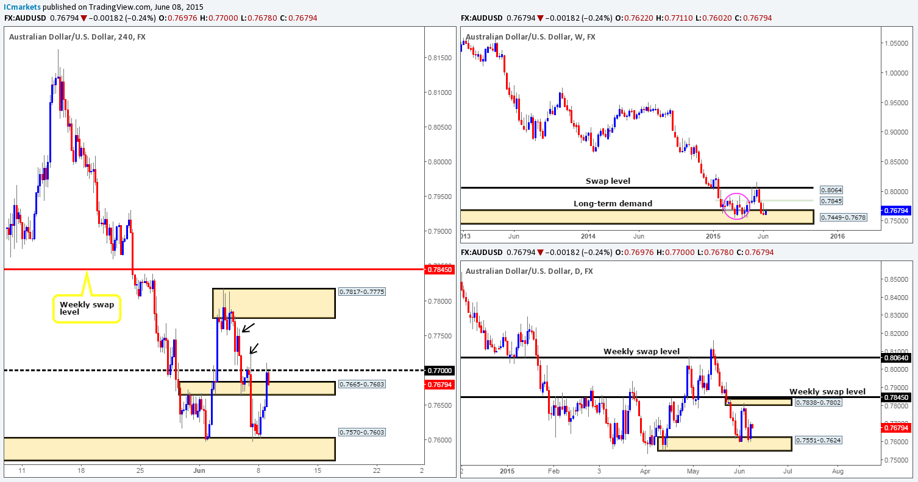Image resolution: width=918 pixels, height=482 pixels.
Task: Click the red 0.78450 price tag on 240 chart
Action: tap(438, 269)
